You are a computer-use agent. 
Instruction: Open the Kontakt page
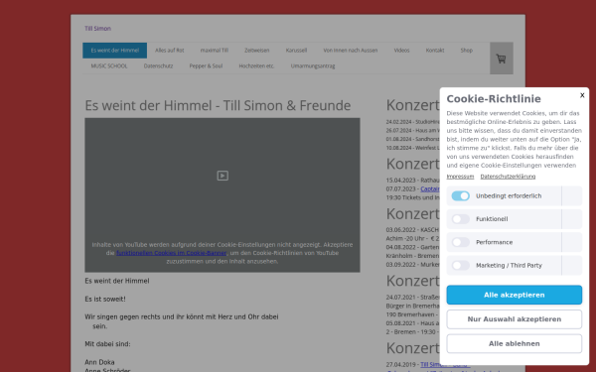pyautogui.click(x=435, y=51)
